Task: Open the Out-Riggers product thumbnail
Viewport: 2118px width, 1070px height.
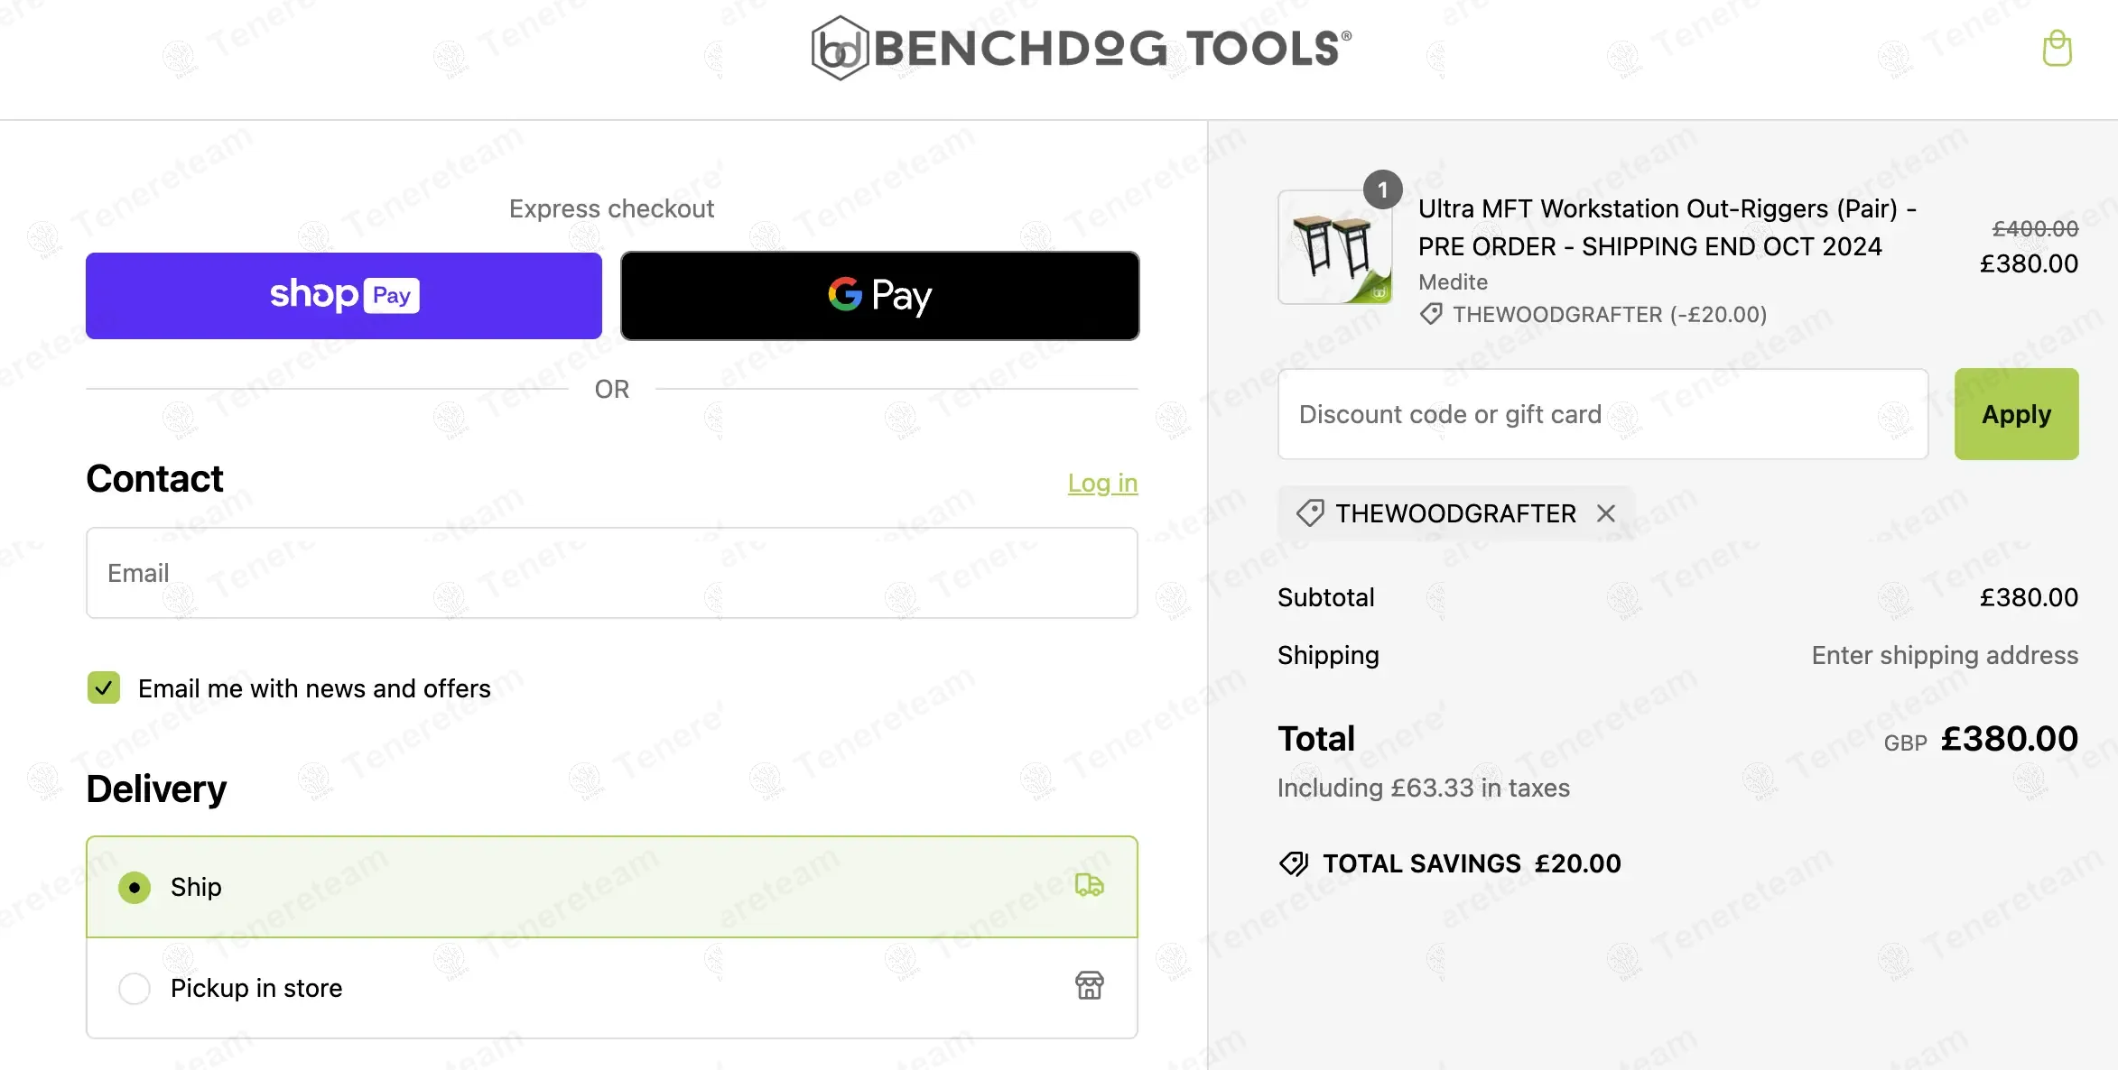Action: [x=1334, y=247]
